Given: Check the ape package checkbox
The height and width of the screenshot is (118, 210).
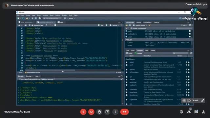Looking at the screenshot, I should pos(127,77).
